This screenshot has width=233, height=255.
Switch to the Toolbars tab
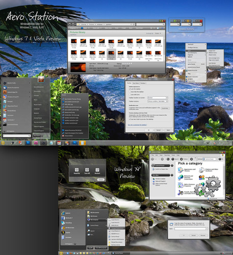[x=143, y=83]
